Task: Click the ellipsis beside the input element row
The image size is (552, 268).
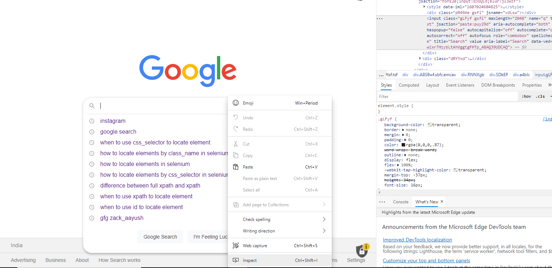Action: [380, 19]
